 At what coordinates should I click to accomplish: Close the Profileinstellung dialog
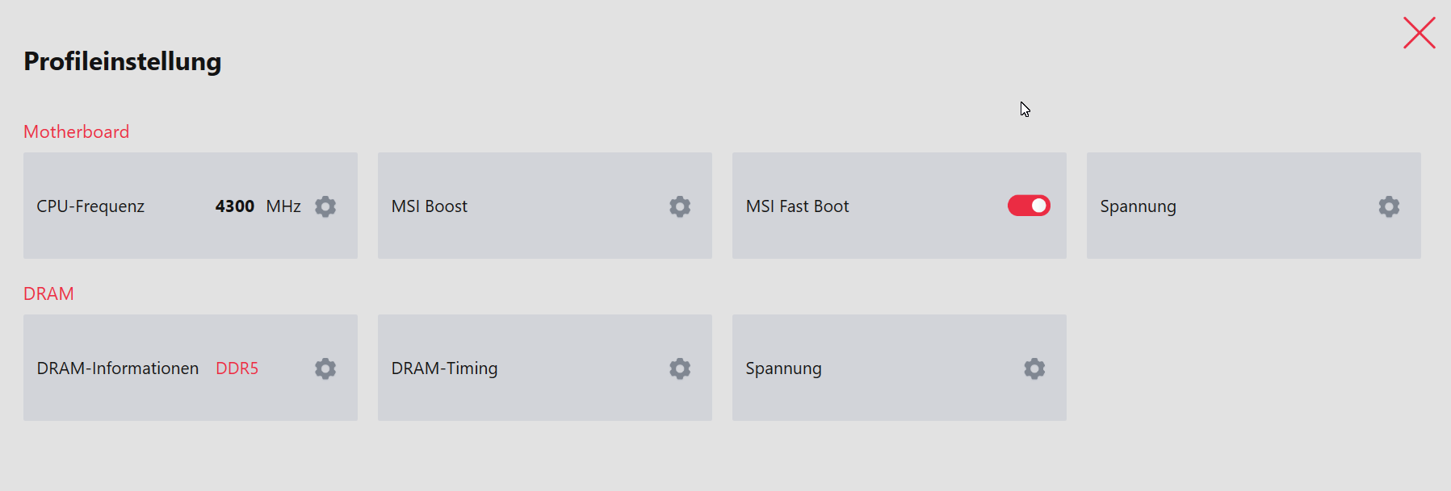click(1419, 33)
